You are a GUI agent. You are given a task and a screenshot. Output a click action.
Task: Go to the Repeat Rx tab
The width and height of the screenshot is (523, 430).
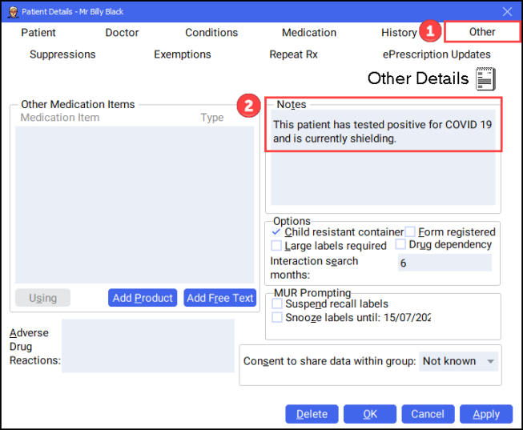(293, 54)
